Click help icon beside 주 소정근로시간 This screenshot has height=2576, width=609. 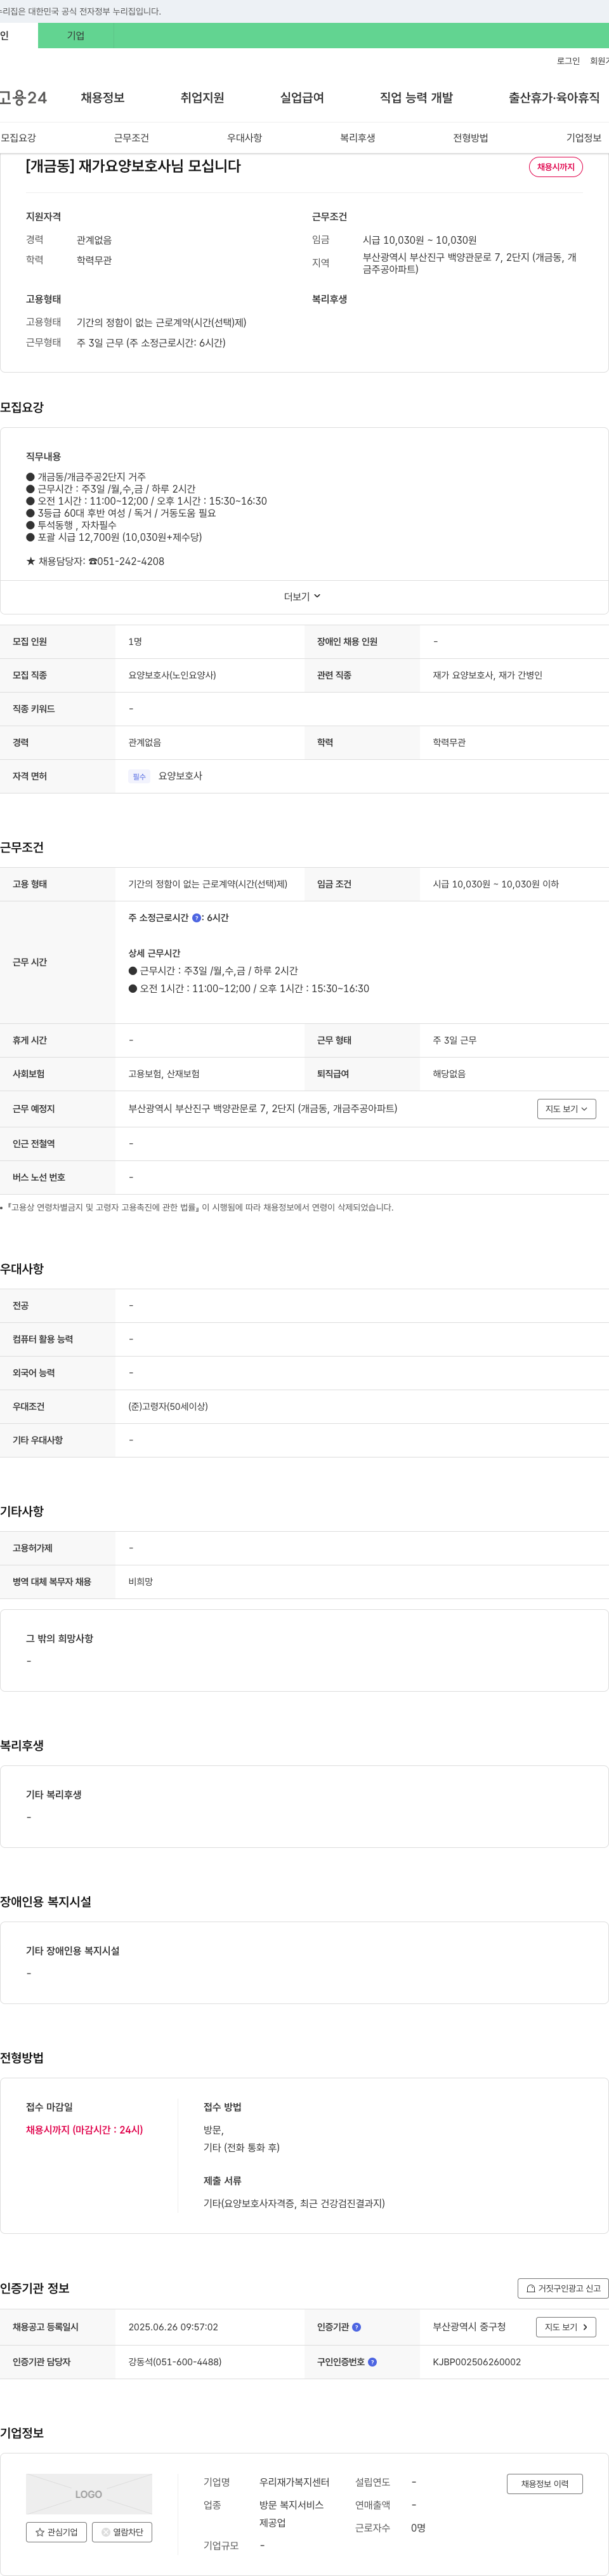click(197, 918)
